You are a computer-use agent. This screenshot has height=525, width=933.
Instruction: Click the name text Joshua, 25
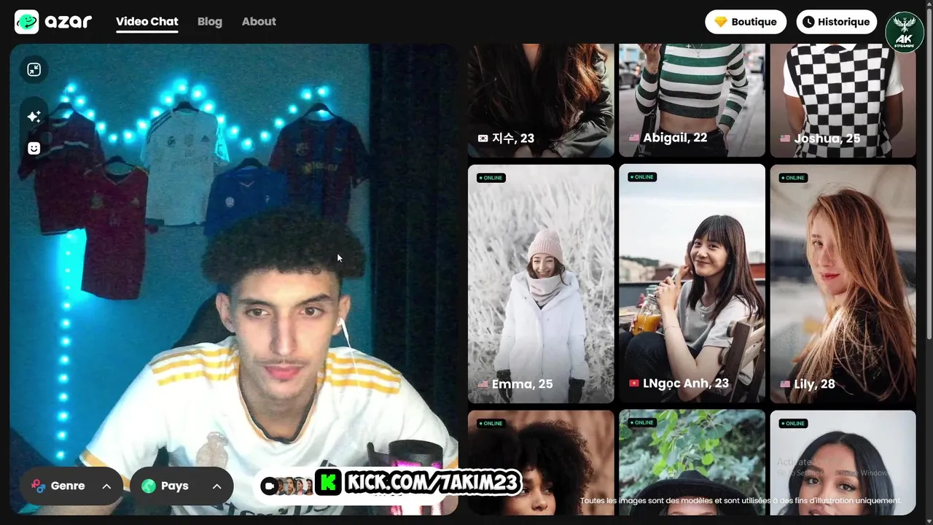coord(827,139)
